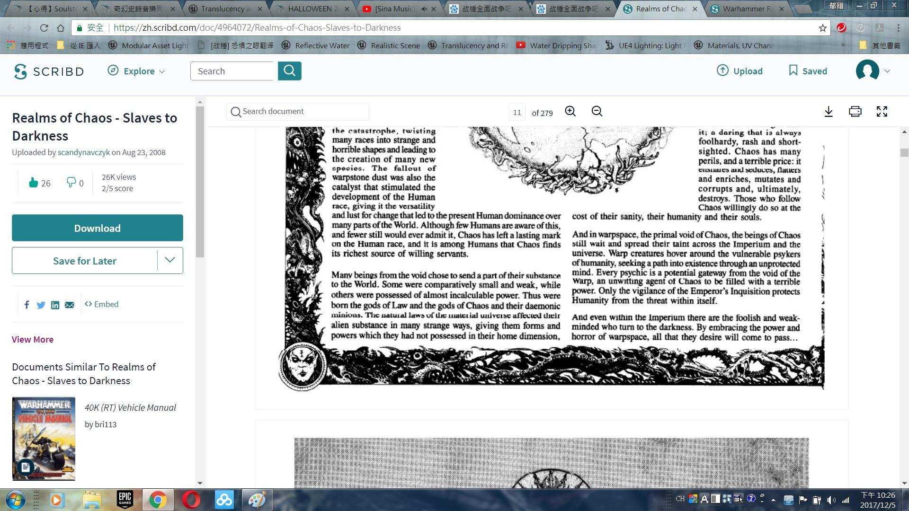Screen dimensions: 909x511
Task: Click the teal search magnifier button
Action: tap(289, 71)
